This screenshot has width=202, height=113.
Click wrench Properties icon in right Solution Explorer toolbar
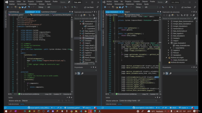point(193,15)
